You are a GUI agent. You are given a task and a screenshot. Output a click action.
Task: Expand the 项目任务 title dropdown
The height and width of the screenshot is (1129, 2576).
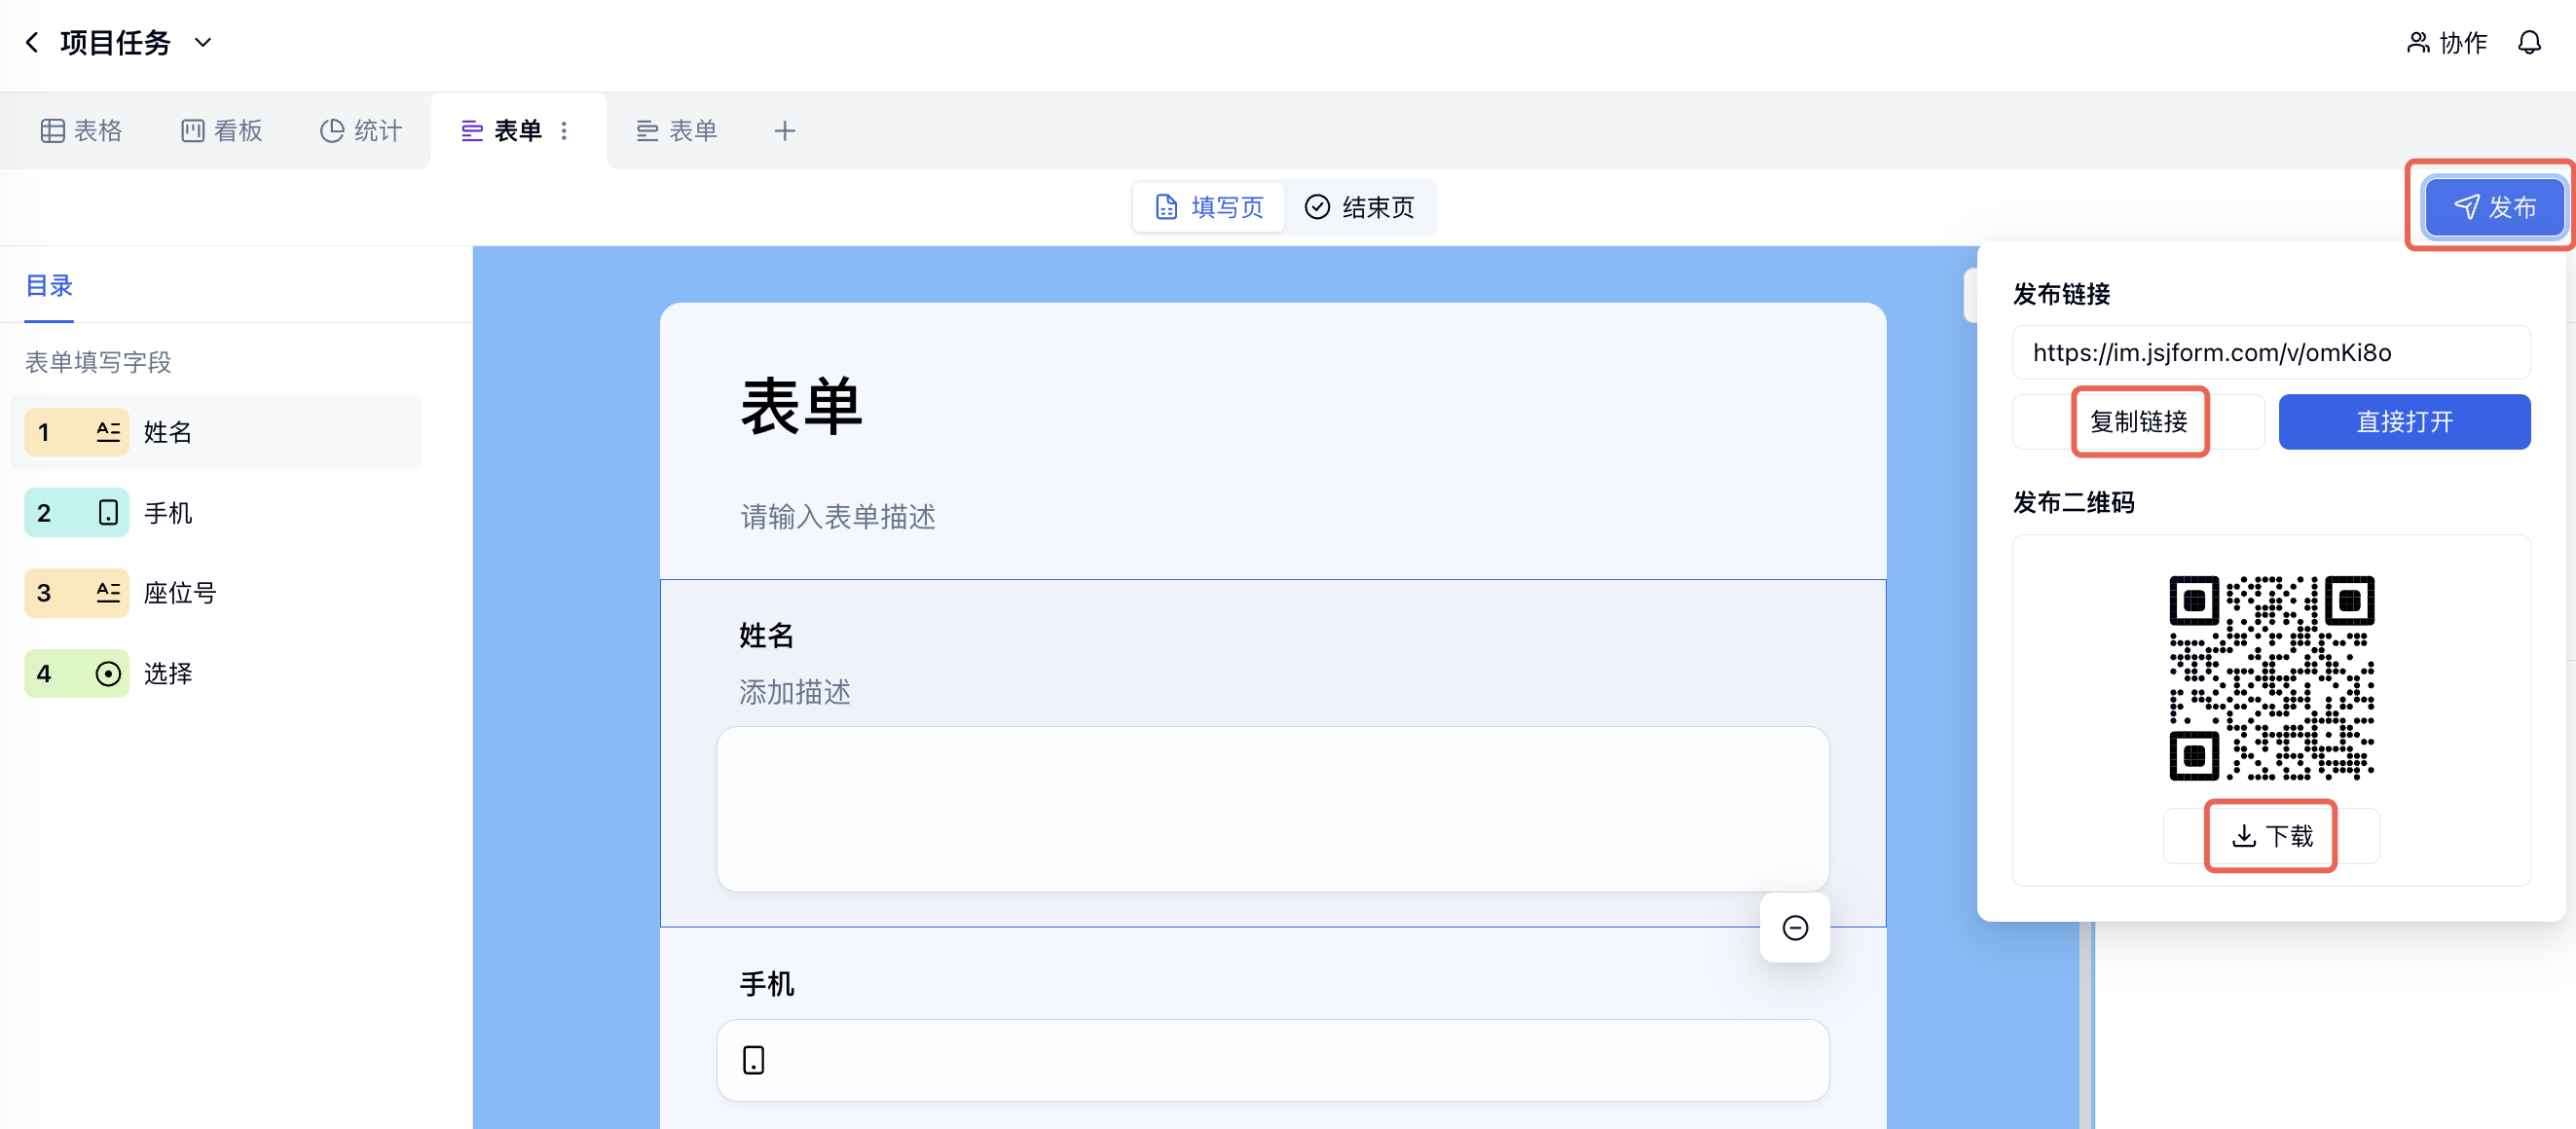tap(203, 42)
